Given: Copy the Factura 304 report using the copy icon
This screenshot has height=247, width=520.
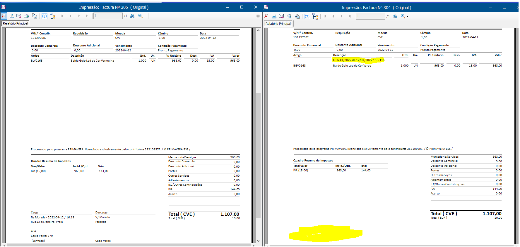Looking at the screenshot, I should (297, 16).
